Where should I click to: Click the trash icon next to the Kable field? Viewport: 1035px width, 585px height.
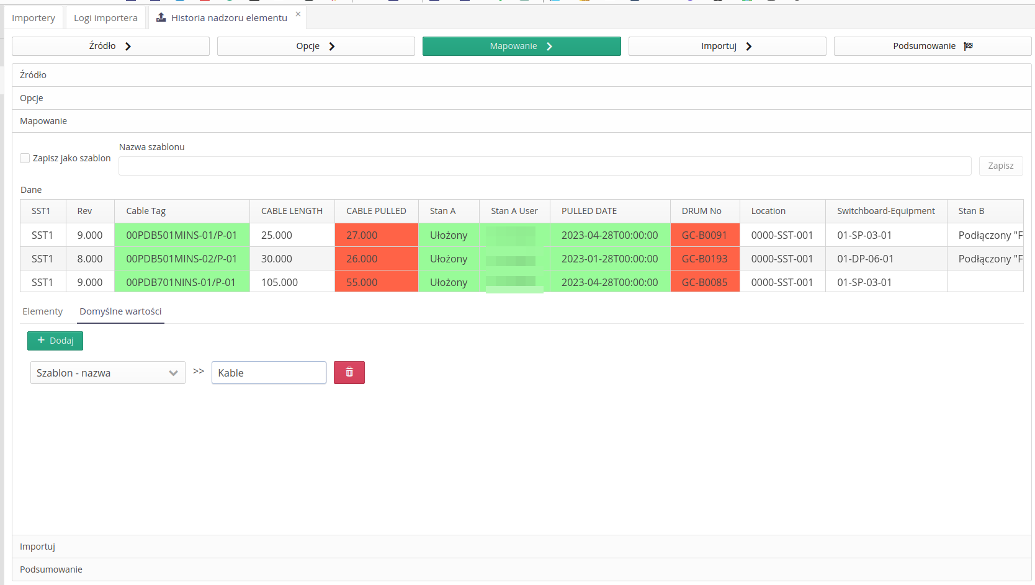point(349,372)
